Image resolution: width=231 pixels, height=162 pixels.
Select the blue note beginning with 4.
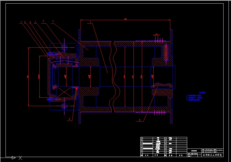(193, 100)
